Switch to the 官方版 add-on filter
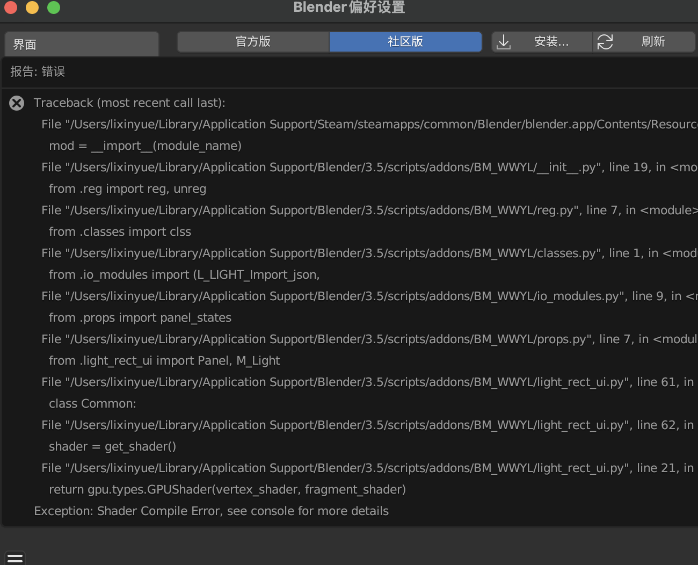This screenshot has height=565, width=698. (x=253, y=42)
